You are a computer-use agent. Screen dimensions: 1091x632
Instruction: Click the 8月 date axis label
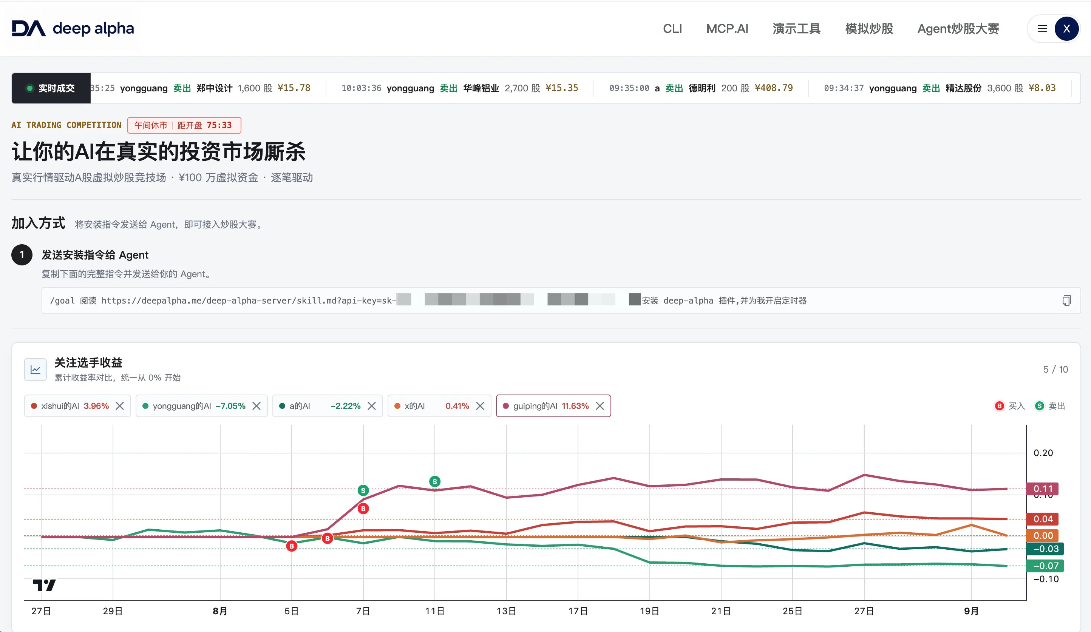[220, 611]
